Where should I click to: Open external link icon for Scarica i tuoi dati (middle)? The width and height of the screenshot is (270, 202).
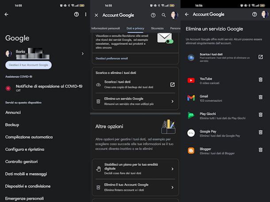(x=172, y=85)
